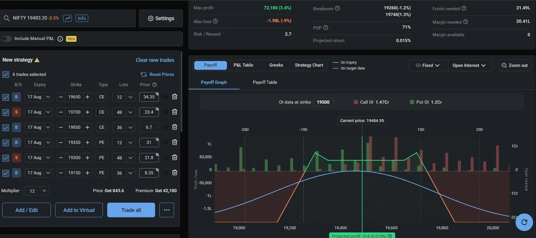Increase strike of 19350 PE row
The height and width of the screenshot is (238, 536).
87,143
